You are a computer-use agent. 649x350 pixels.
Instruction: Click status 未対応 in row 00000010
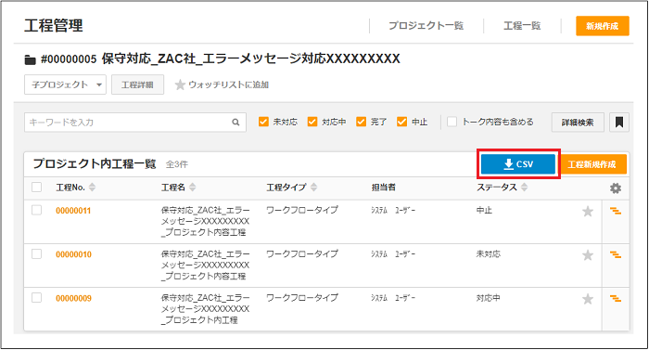[488, 254]
